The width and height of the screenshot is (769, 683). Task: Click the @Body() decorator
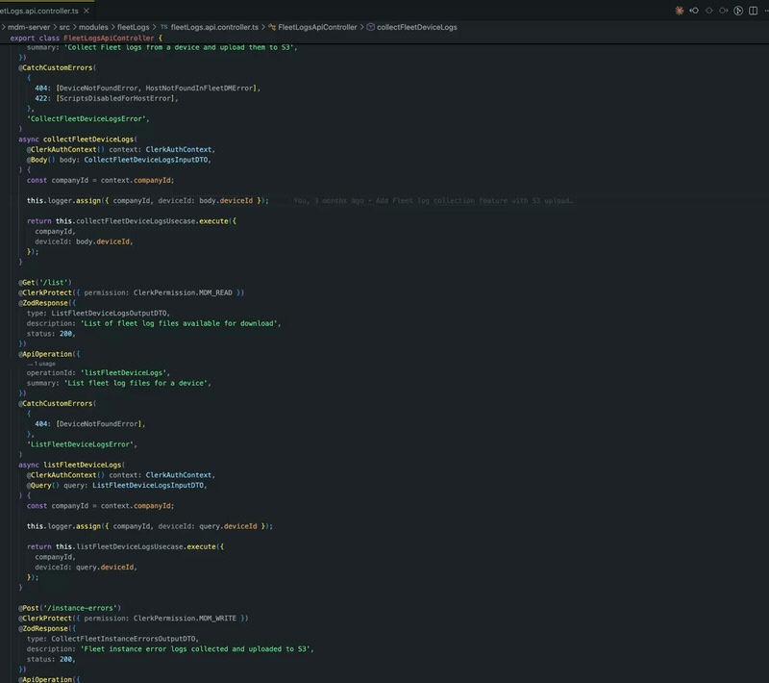tap(40, 160)
